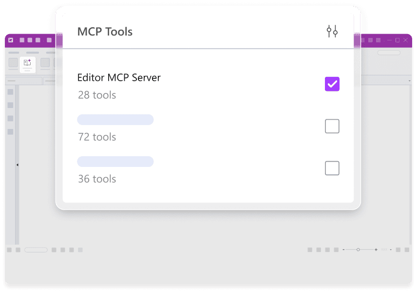
Task: Click the placeholder ribbon button left of the AI book icon
Action: (13, 63)
